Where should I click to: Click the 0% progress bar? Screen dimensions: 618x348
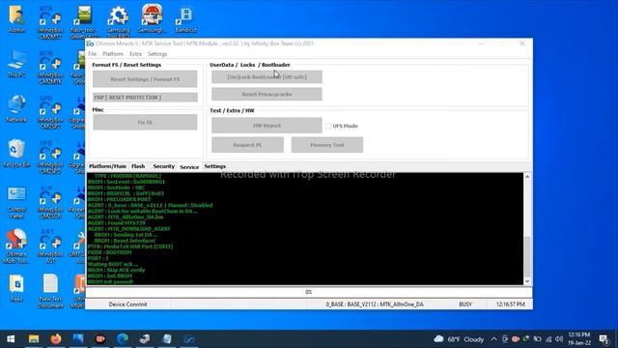(x=309, y=292)
